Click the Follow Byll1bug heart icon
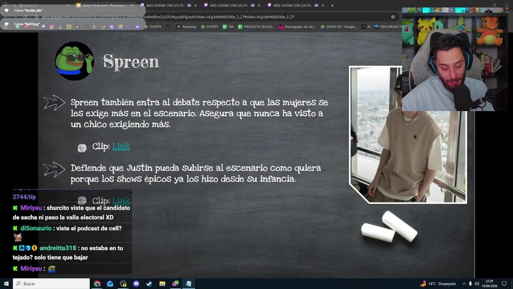The width and height of the screenshot is (513, 289). pos(6,24)
